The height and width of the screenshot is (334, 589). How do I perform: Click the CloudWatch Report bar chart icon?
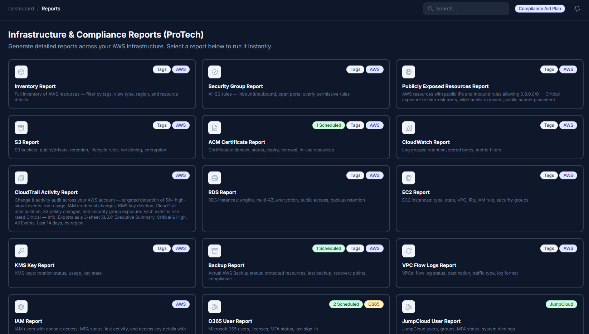(x=409, y=128)
